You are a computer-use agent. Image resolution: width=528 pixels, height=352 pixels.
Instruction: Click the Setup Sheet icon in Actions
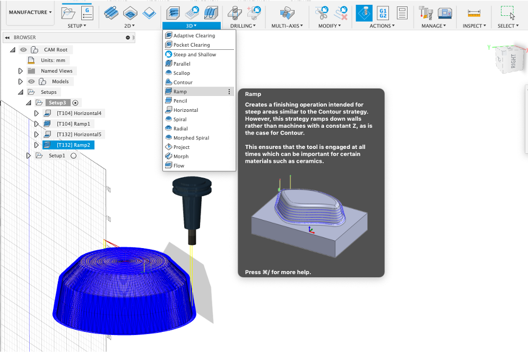click(402, 13)
